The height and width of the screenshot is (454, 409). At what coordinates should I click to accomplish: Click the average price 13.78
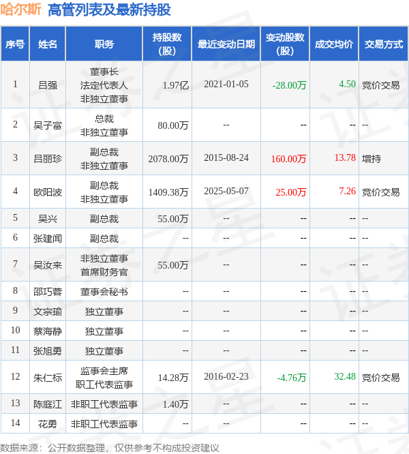click(345, 157)
